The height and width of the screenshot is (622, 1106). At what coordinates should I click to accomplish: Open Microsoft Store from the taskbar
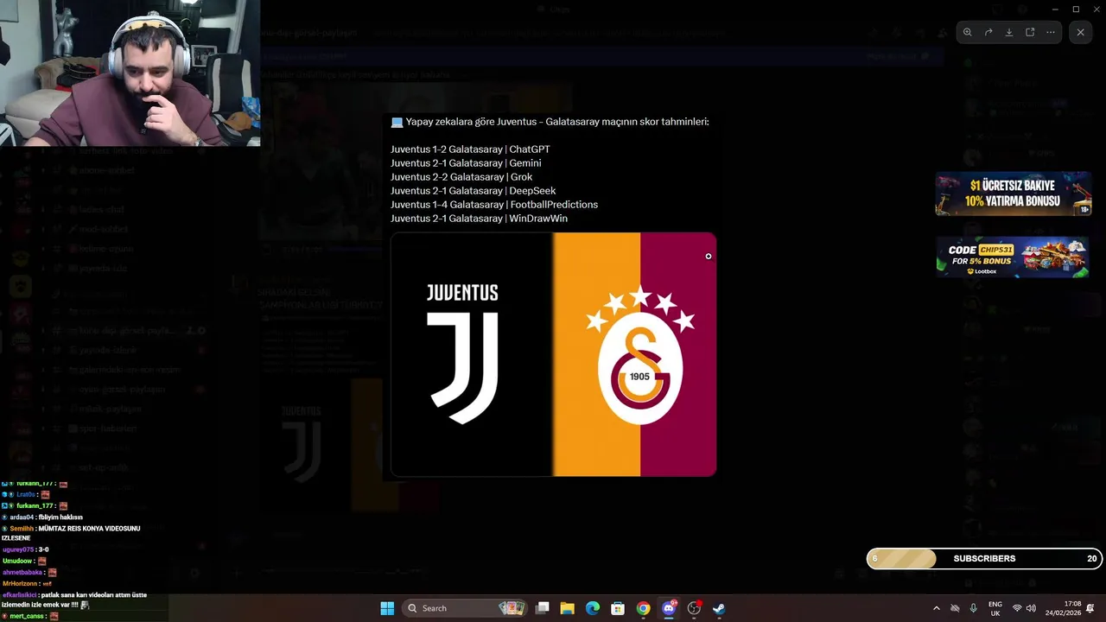coord(618,608)
